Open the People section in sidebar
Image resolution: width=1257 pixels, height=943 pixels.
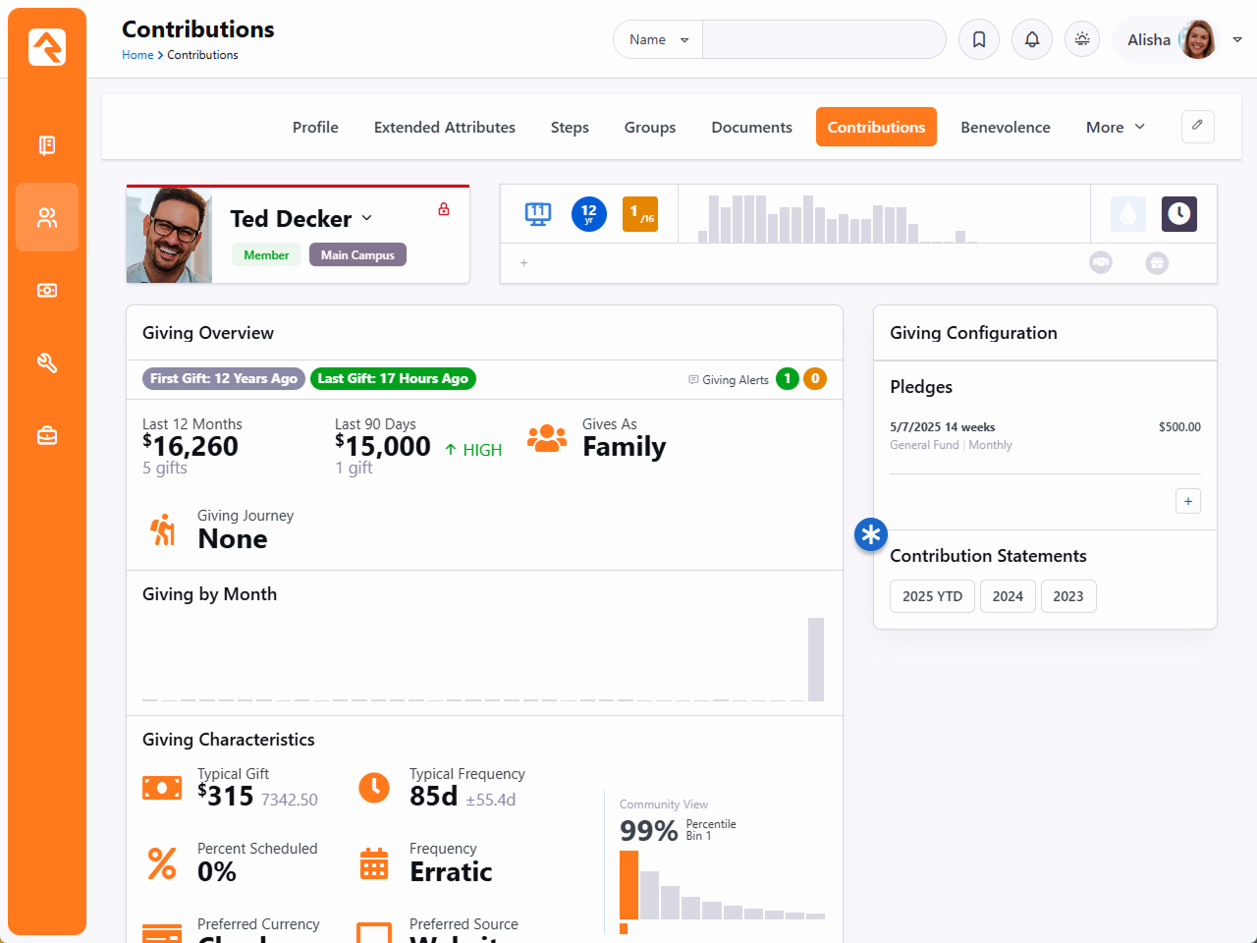pyautogui.click(x=47, y=217)
